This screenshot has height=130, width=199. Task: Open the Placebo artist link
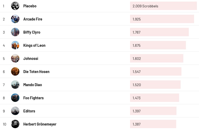[30, 6]
